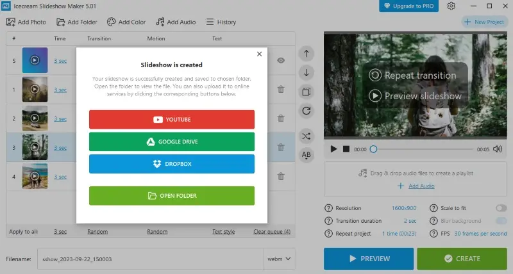Open Text style for all slides
The height and width of the screenshot is (274, 513).
(x=223, y=232)
